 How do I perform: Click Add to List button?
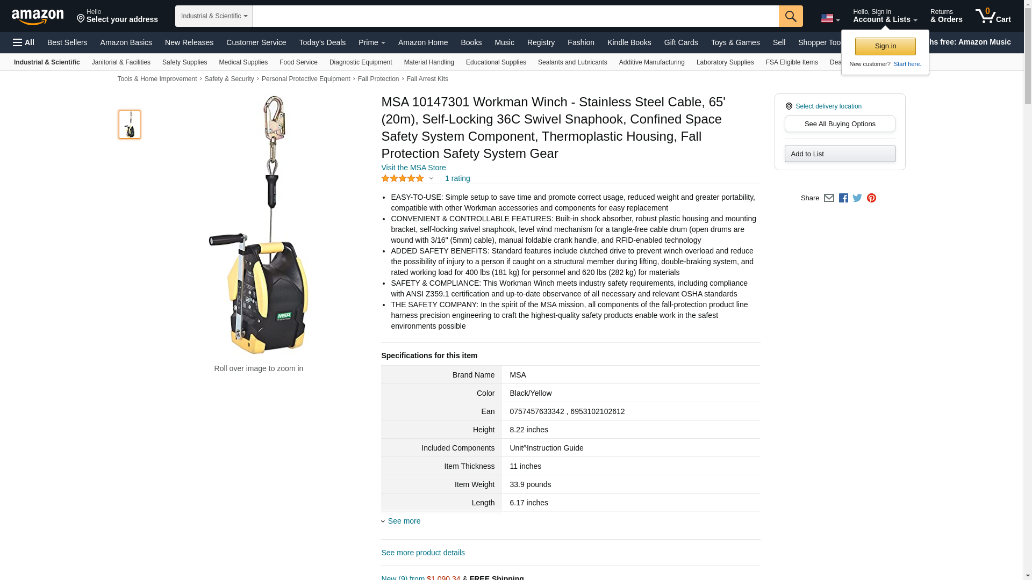(840, 154)
